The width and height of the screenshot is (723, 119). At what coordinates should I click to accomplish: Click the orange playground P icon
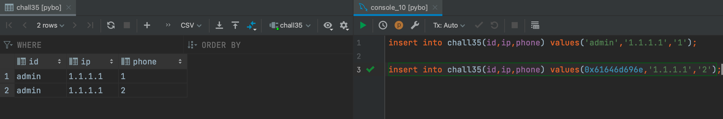(399, 25)
